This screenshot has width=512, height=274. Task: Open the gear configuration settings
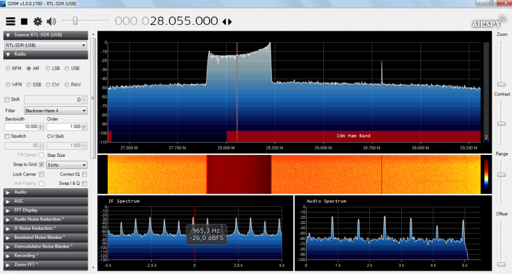[38, 21]
